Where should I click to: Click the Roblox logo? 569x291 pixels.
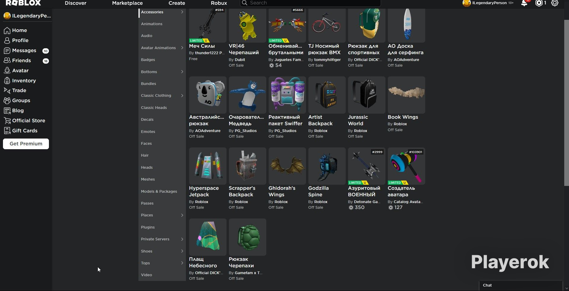click(x=23, y=3)
